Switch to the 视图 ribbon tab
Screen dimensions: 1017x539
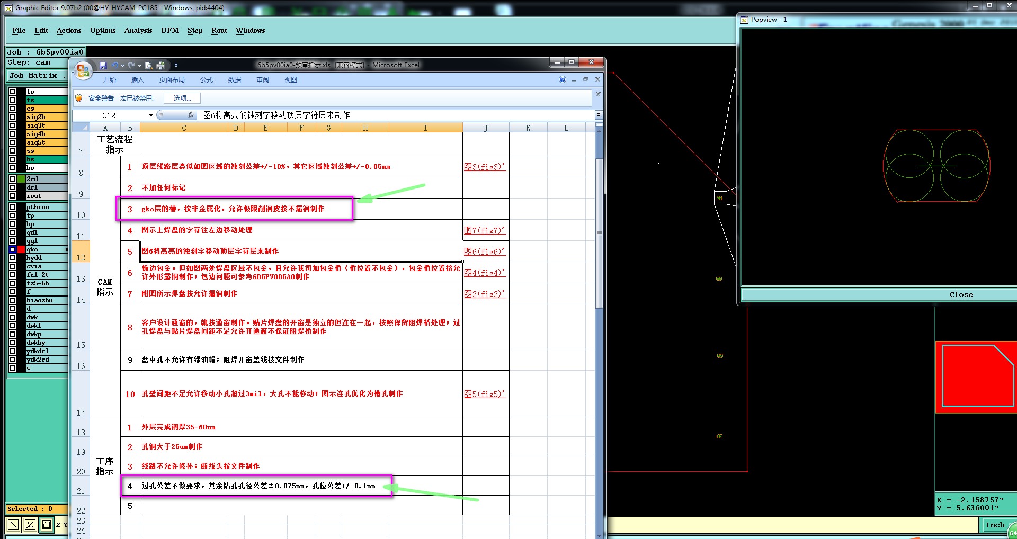[291, 80]
